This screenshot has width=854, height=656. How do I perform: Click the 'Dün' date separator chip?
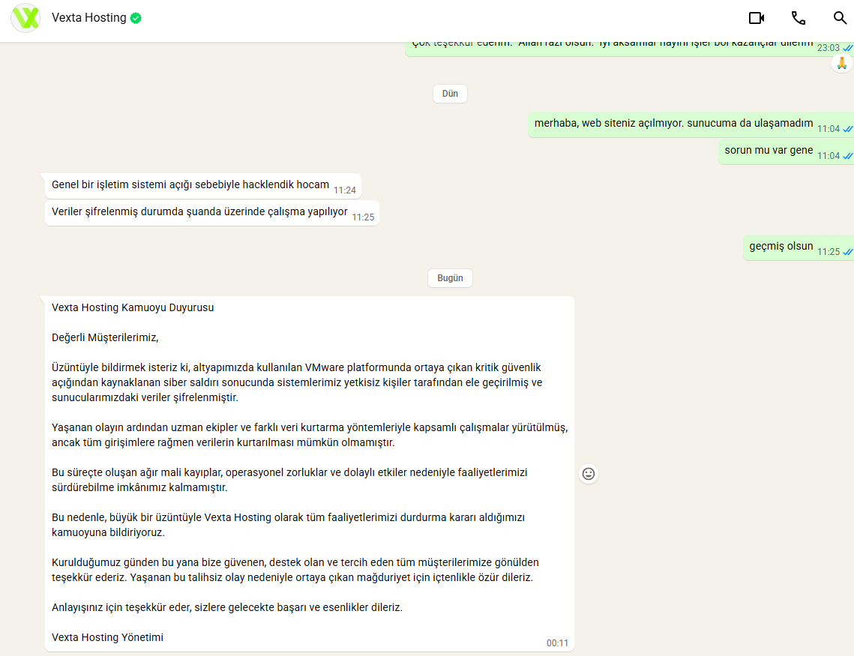[450, 94]
